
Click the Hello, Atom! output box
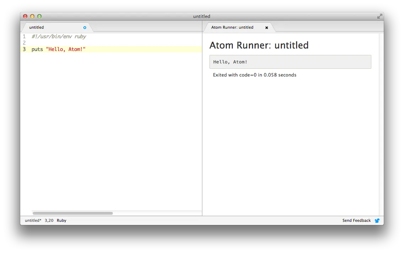(x=290, y=62)
